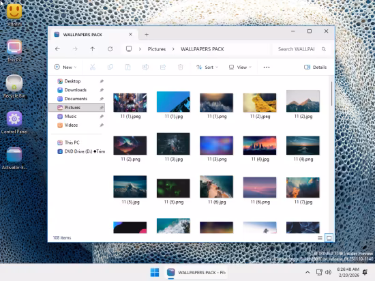This screenshot has width=375, height=281.
Task: Click WALLPAPERS PACK taskbar button
Action: (x=196, y=272)
